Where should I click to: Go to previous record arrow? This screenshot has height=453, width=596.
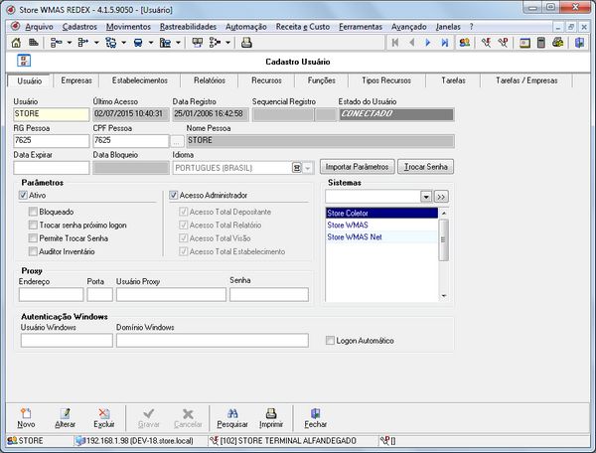411,43
